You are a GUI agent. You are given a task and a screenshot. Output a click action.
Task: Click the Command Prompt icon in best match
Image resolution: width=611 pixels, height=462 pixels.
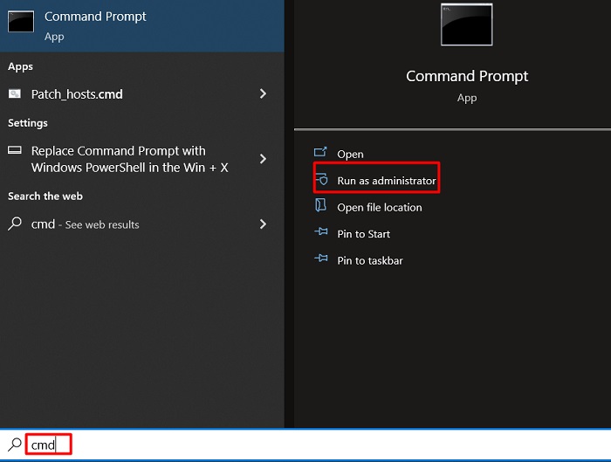point(21,22)
